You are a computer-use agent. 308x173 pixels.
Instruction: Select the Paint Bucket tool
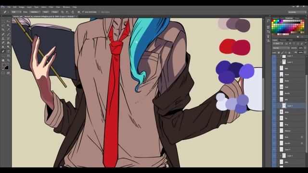coord(8,43)
